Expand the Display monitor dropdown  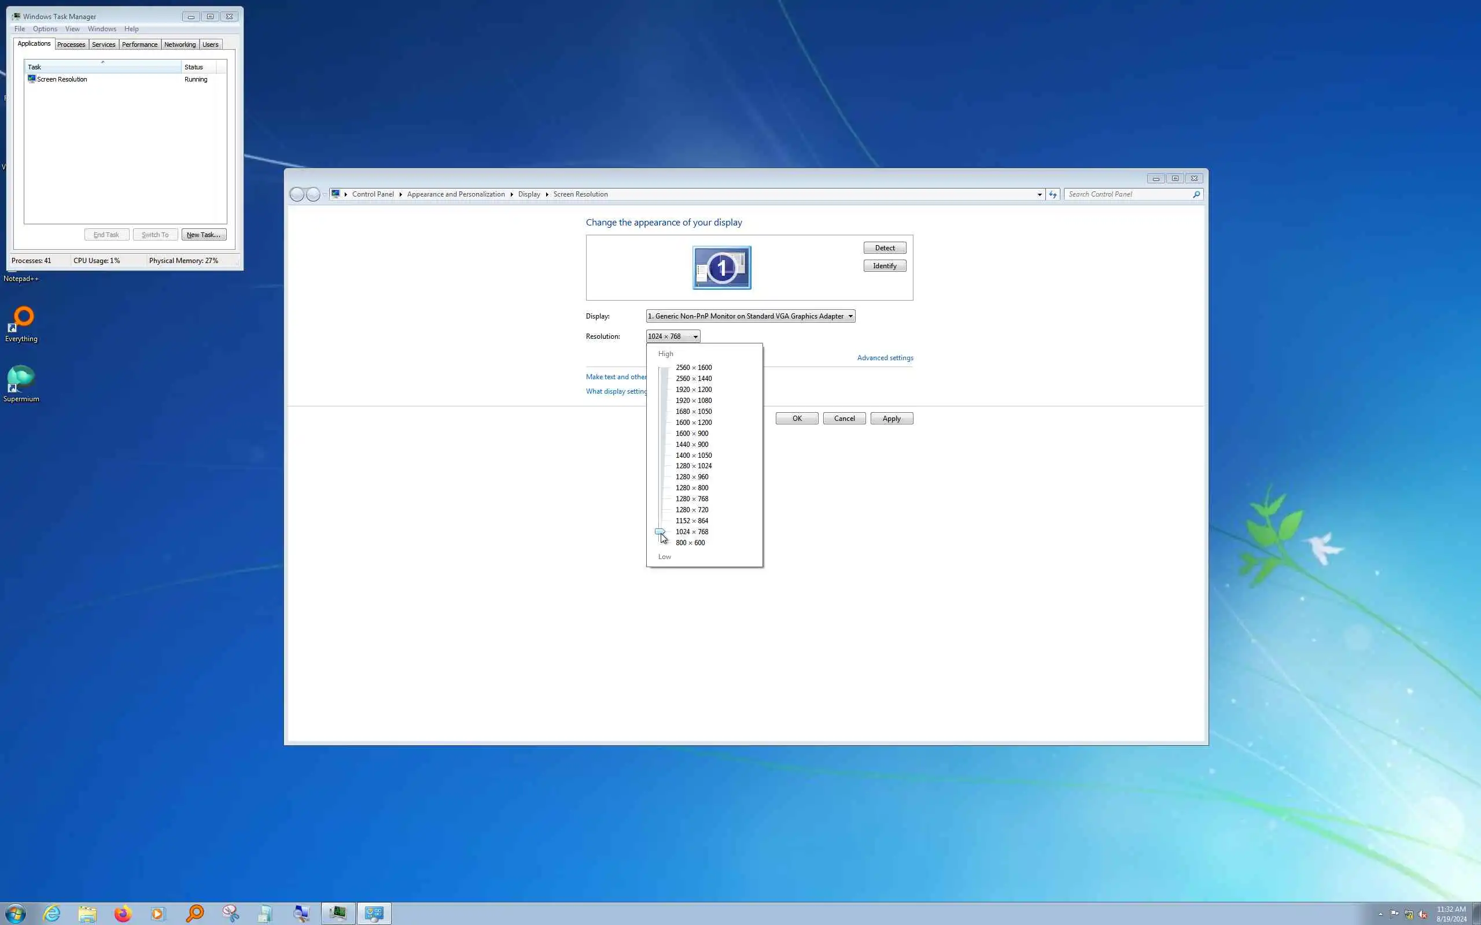(x=849, y=316)
